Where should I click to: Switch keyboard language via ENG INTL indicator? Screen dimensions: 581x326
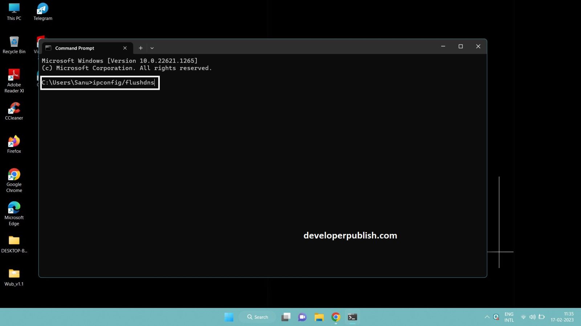pos(509,317)
